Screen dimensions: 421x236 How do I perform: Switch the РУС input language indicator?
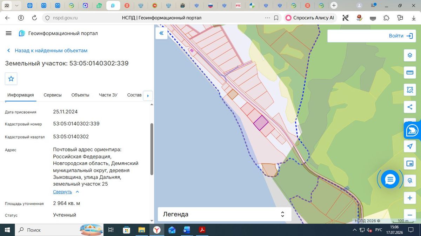(x=379, y=230)
